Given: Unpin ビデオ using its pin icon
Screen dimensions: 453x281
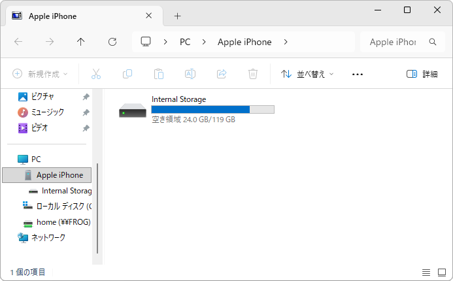Looking at the screenshot, I should point(86,128).
